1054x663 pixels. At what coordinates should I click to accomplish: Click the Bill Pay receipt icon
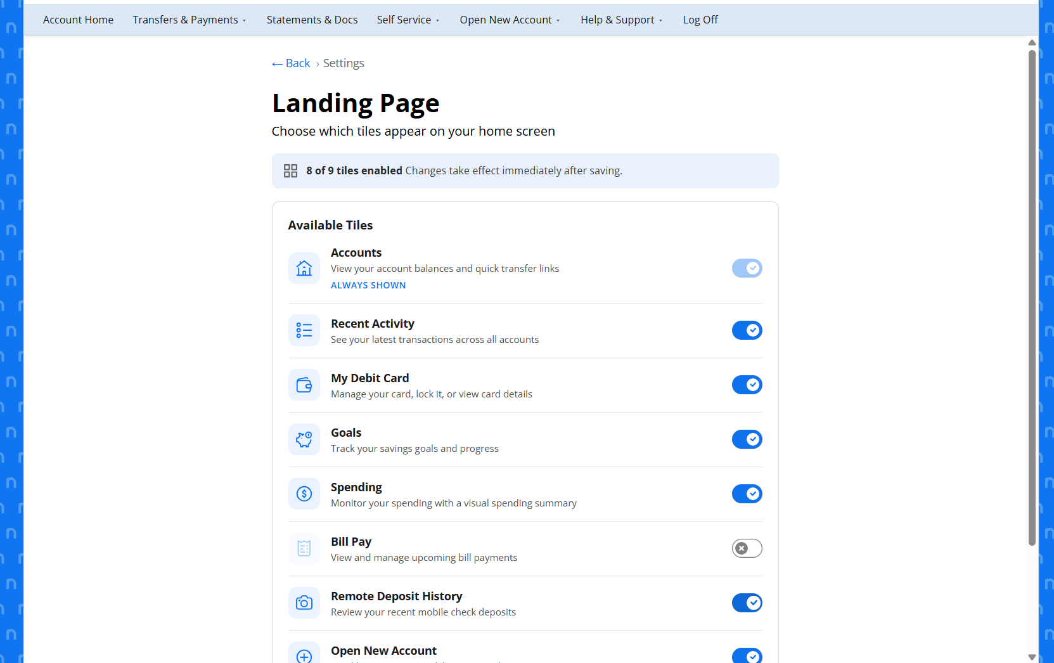[304, 548]
